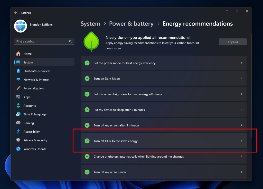Open Windows Update
Screen dimensions: 263x189
(x=35, y=149)
